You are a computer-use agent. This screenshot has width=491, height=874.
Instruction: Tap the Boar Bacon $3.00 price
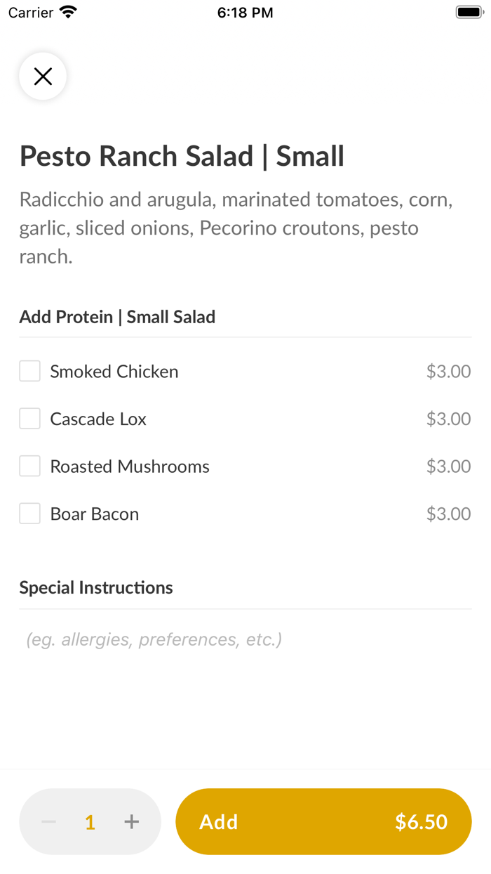(x=448, y=514)
